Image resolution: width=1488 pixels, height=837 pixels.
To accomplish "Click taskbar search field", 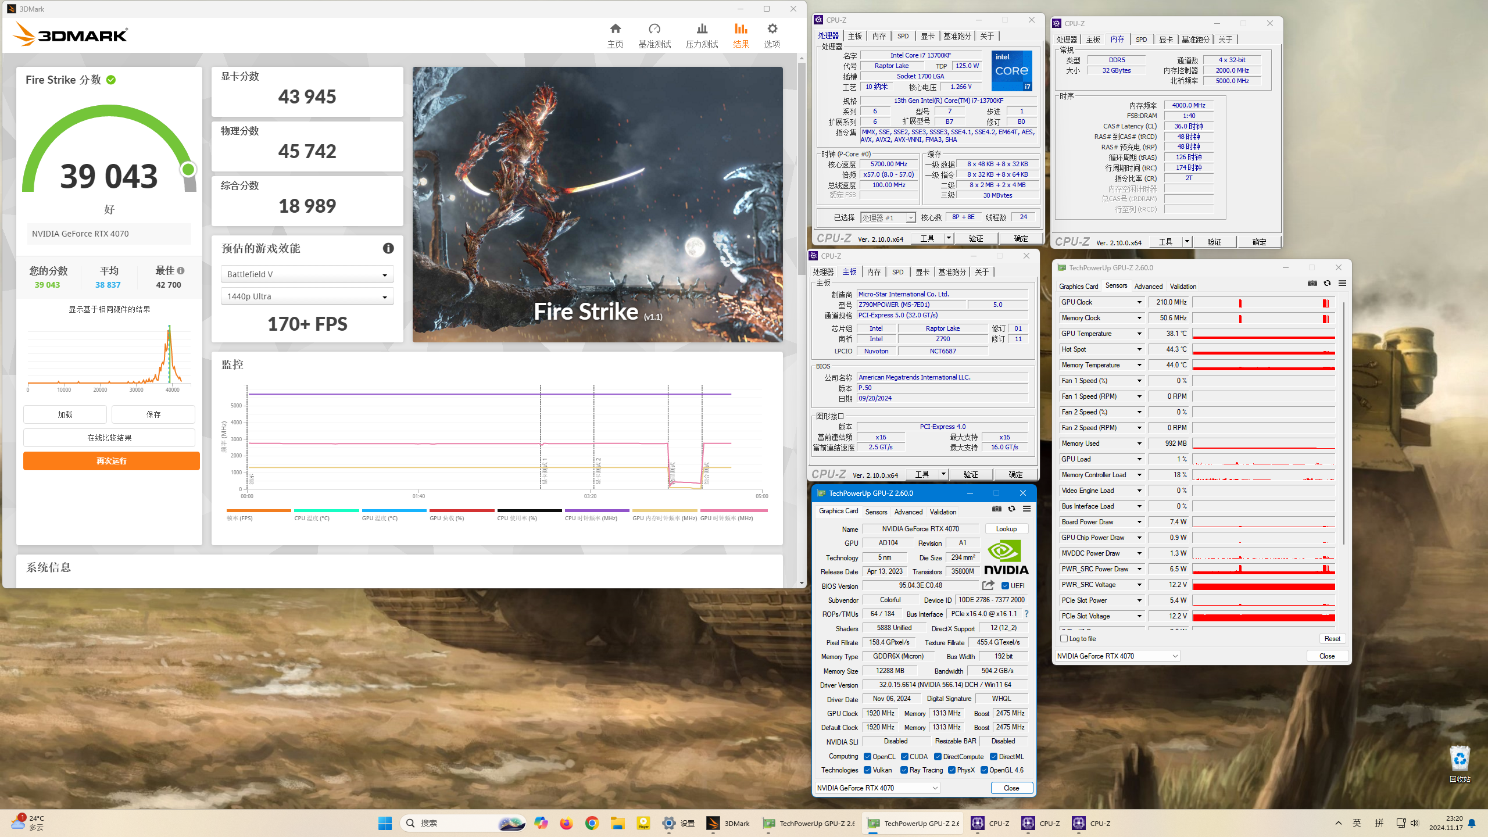I will [463, 823].
